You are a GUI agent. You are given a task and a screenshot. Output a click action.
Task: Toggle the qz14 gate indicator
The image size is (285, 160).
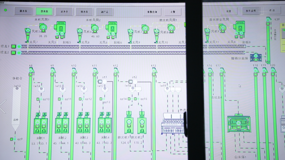(x=129, y=99)
